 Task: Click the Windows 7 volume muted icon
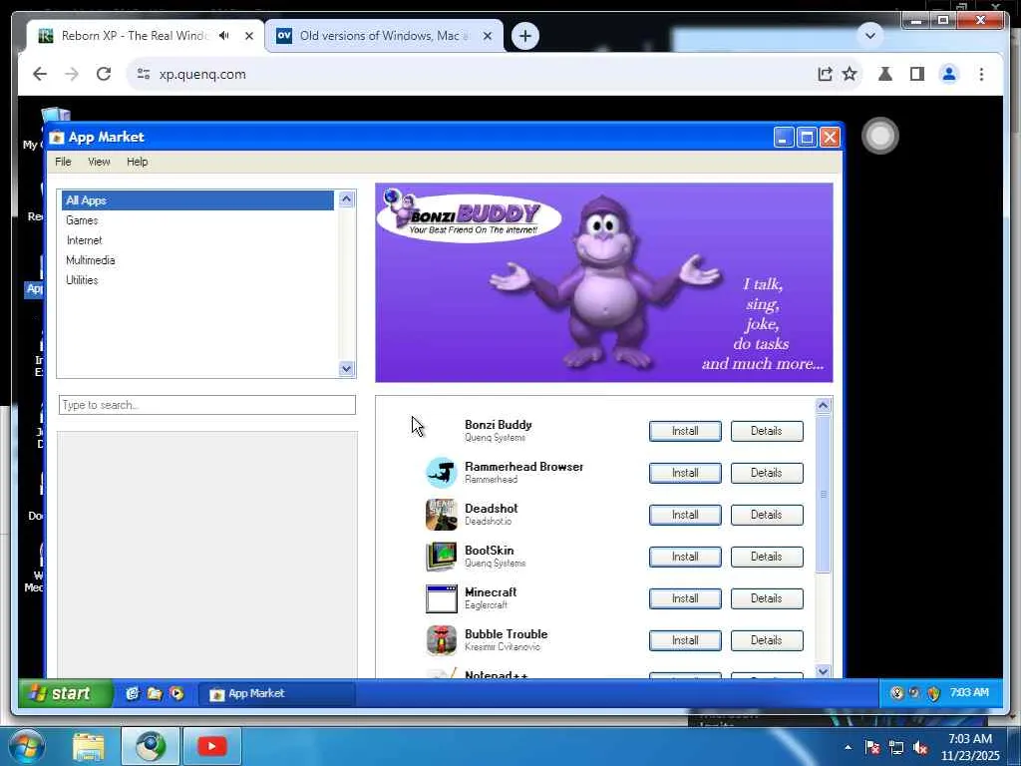tap(920, 748)
